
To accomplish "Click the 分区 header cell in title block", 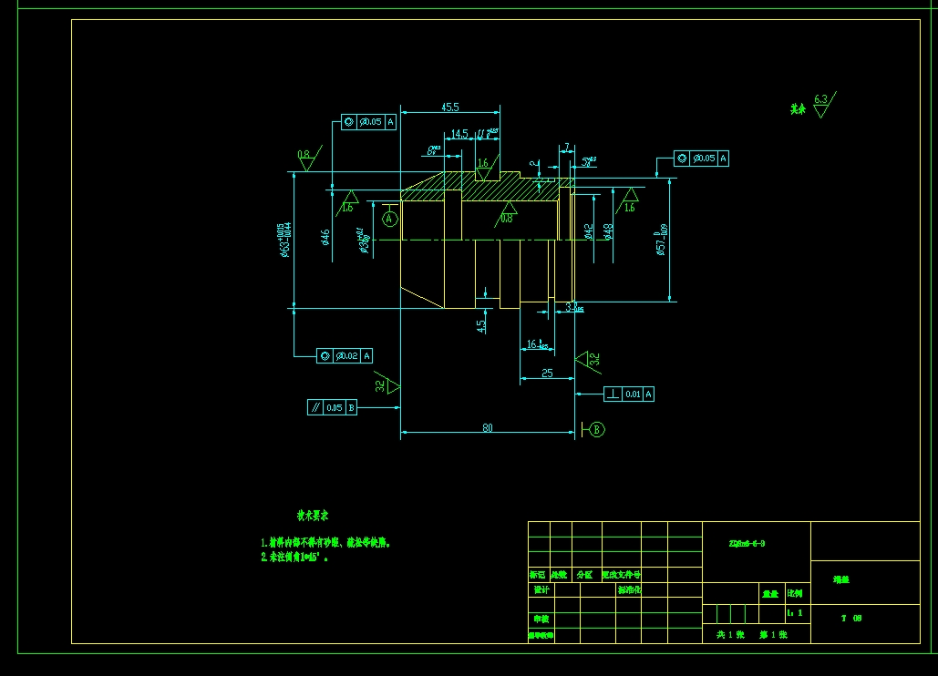I will pyautogui.click(x=584, y=574).
